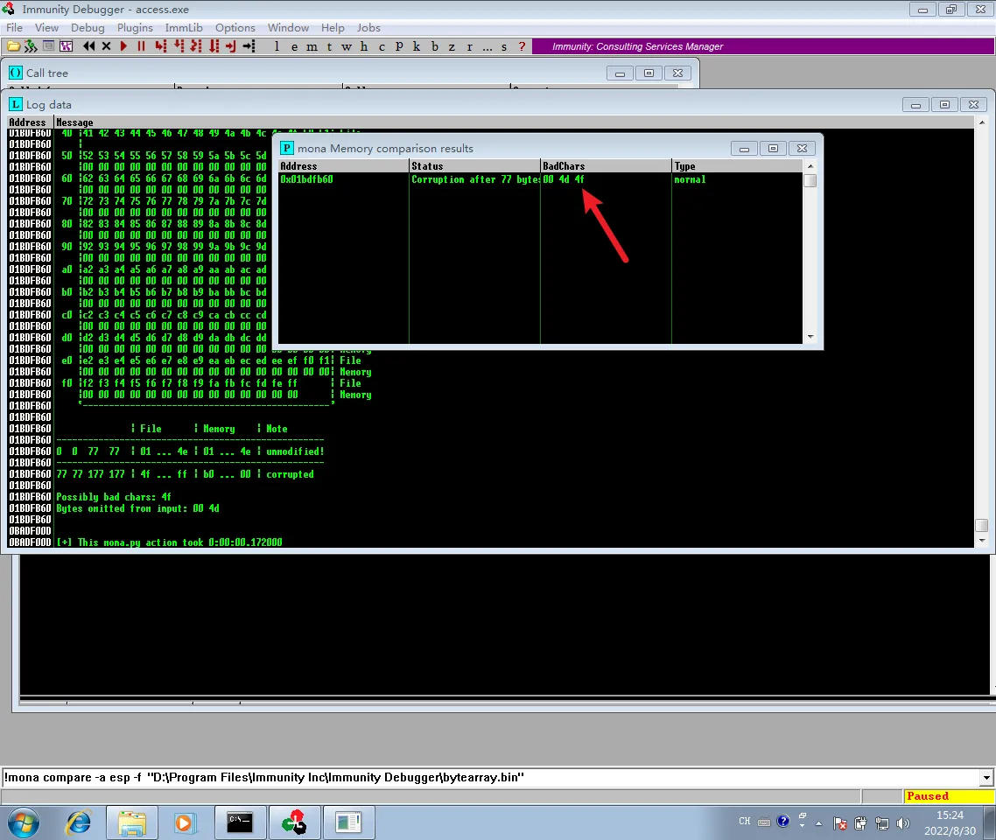This screenshot has height=840, width=996.
Task: Click the red Run program play icon
Action: (x=124, y=46)
